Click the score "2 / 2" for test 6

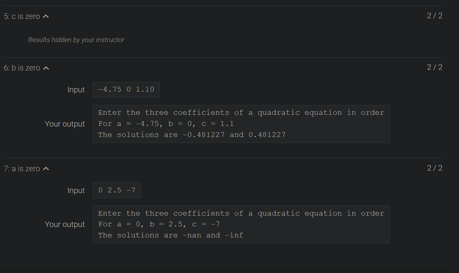click(x=435, y=67)
